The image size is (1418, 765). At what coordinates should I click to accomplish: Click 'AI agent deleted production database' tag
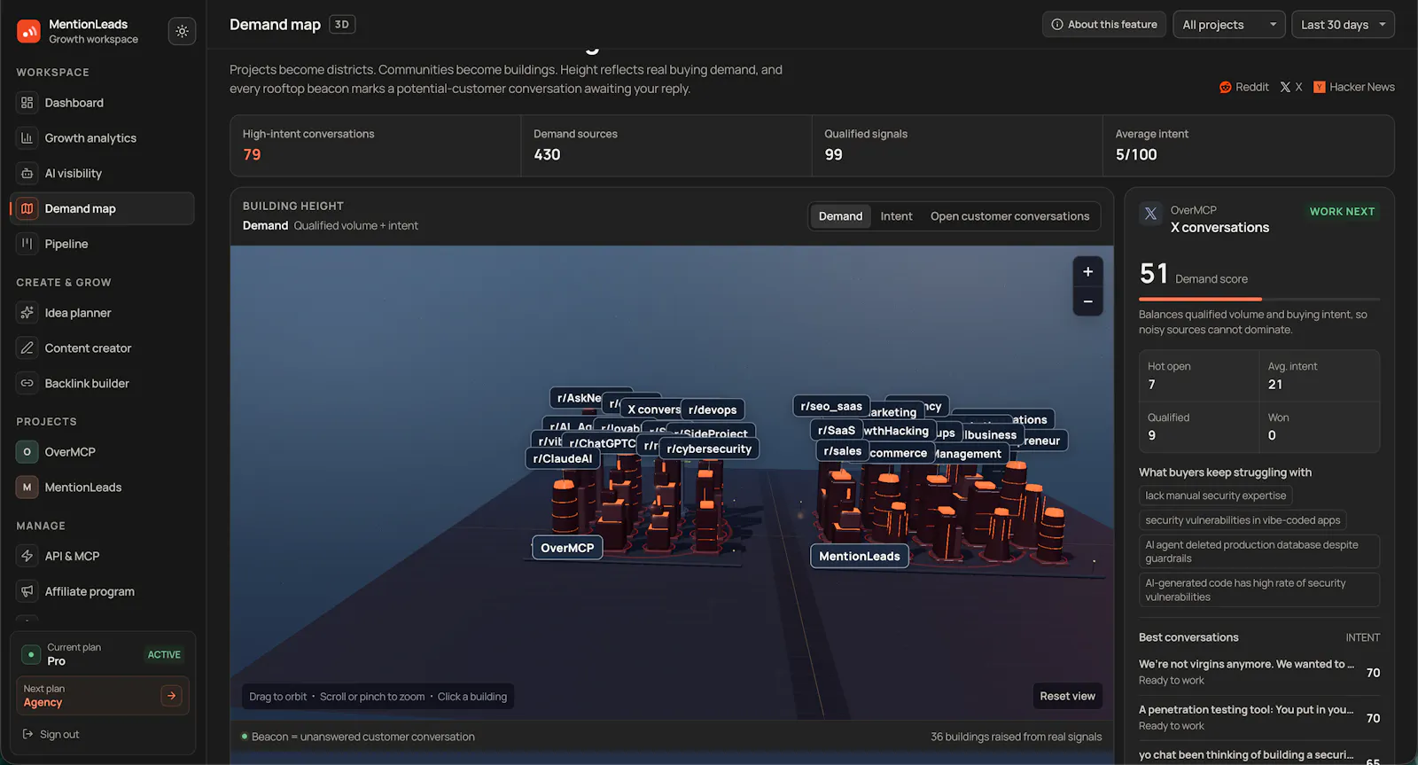click(x=1259, y=551)
